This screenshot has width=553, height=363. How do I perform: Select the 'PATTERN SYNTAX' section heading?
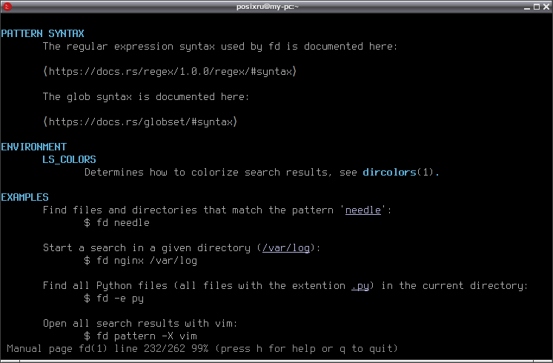pyautogui.click(x=43, y=33)
